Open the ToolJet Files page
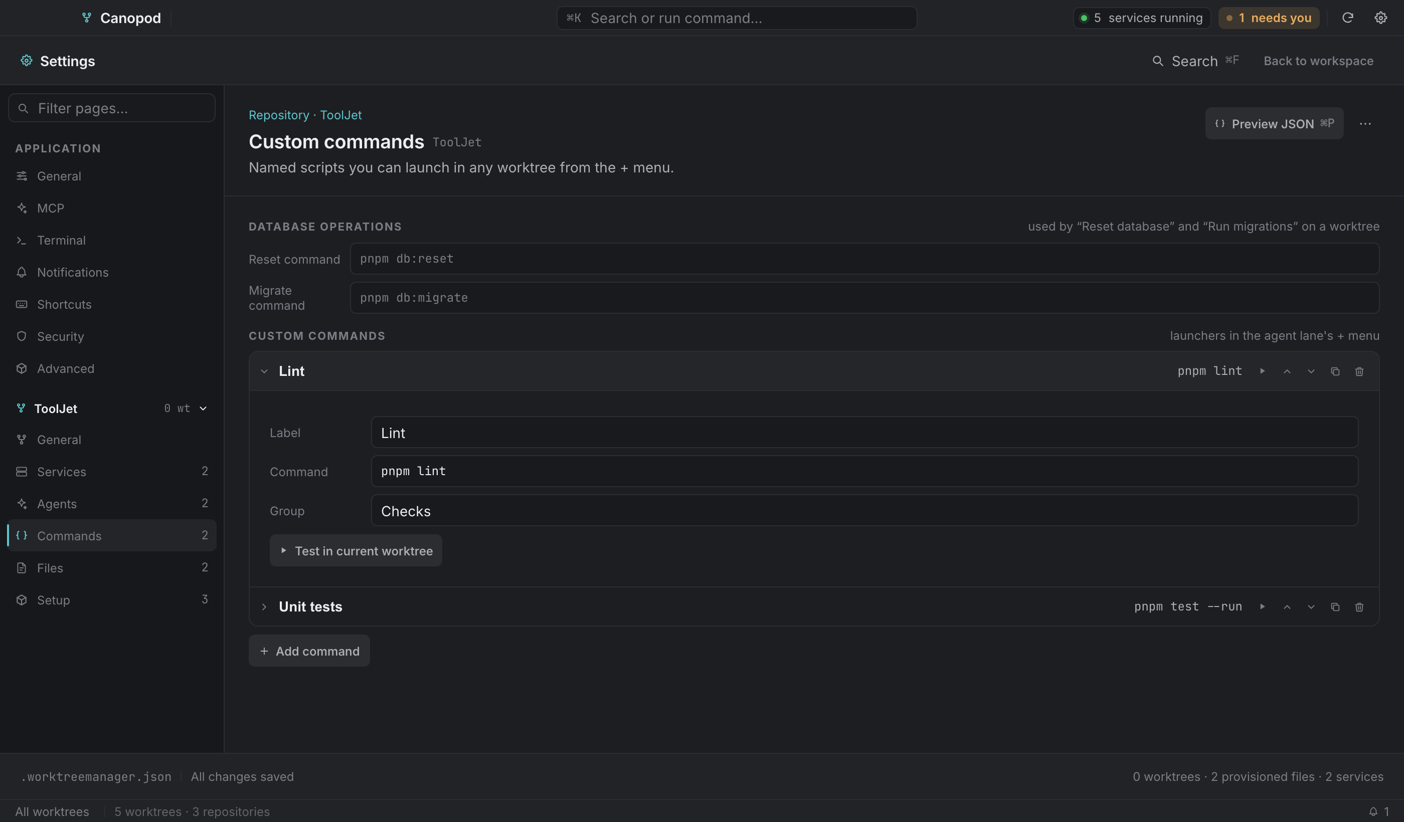 [111, 567]
